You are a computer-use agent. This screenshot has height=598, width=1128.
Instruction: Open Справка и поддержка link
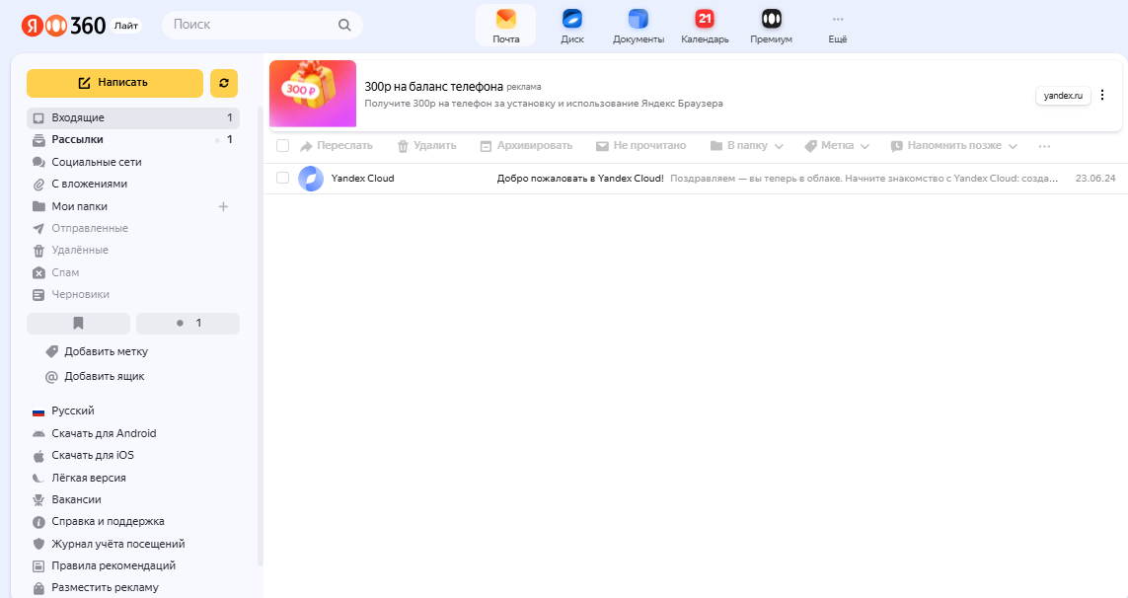coord(108,522)
